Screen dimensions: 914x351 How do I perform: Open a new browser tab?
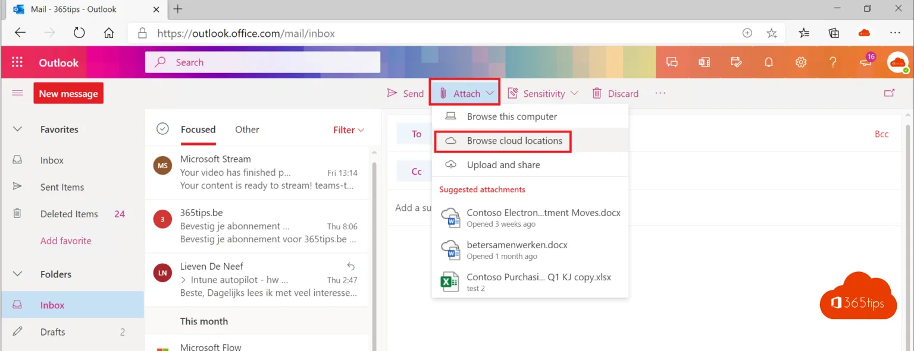pos(178,9)
